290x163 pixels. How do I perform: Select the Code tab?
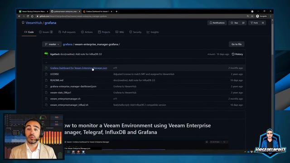pyautogui.click(x=29, y=32)
